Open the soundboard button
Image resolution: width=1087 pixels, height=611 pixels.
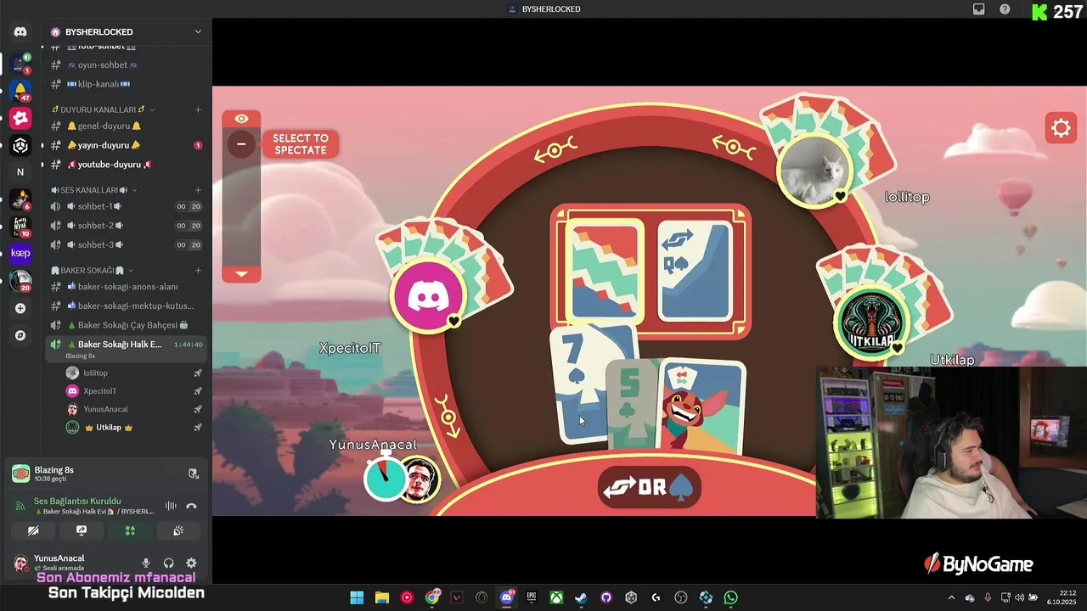[178, 530]
